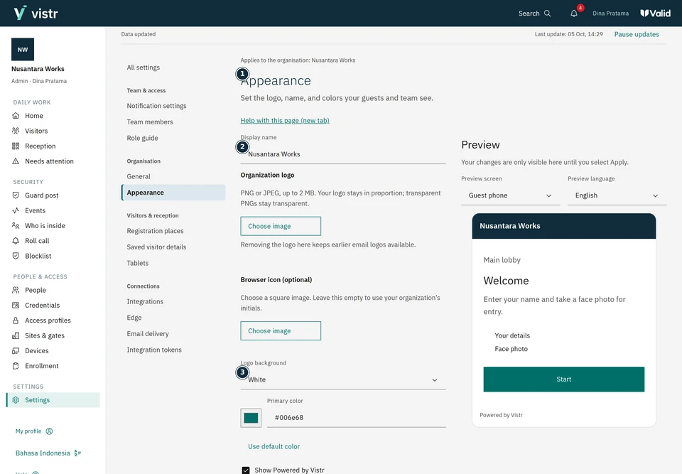Open the Logo background dropdown

tap(343, 379)
